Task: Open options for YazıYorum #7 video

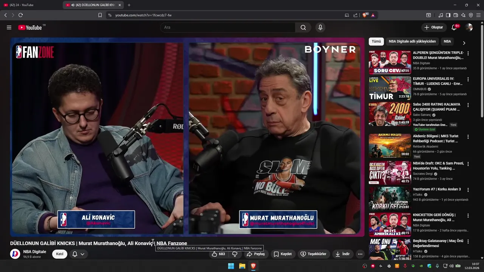Action: coord(468,190)
